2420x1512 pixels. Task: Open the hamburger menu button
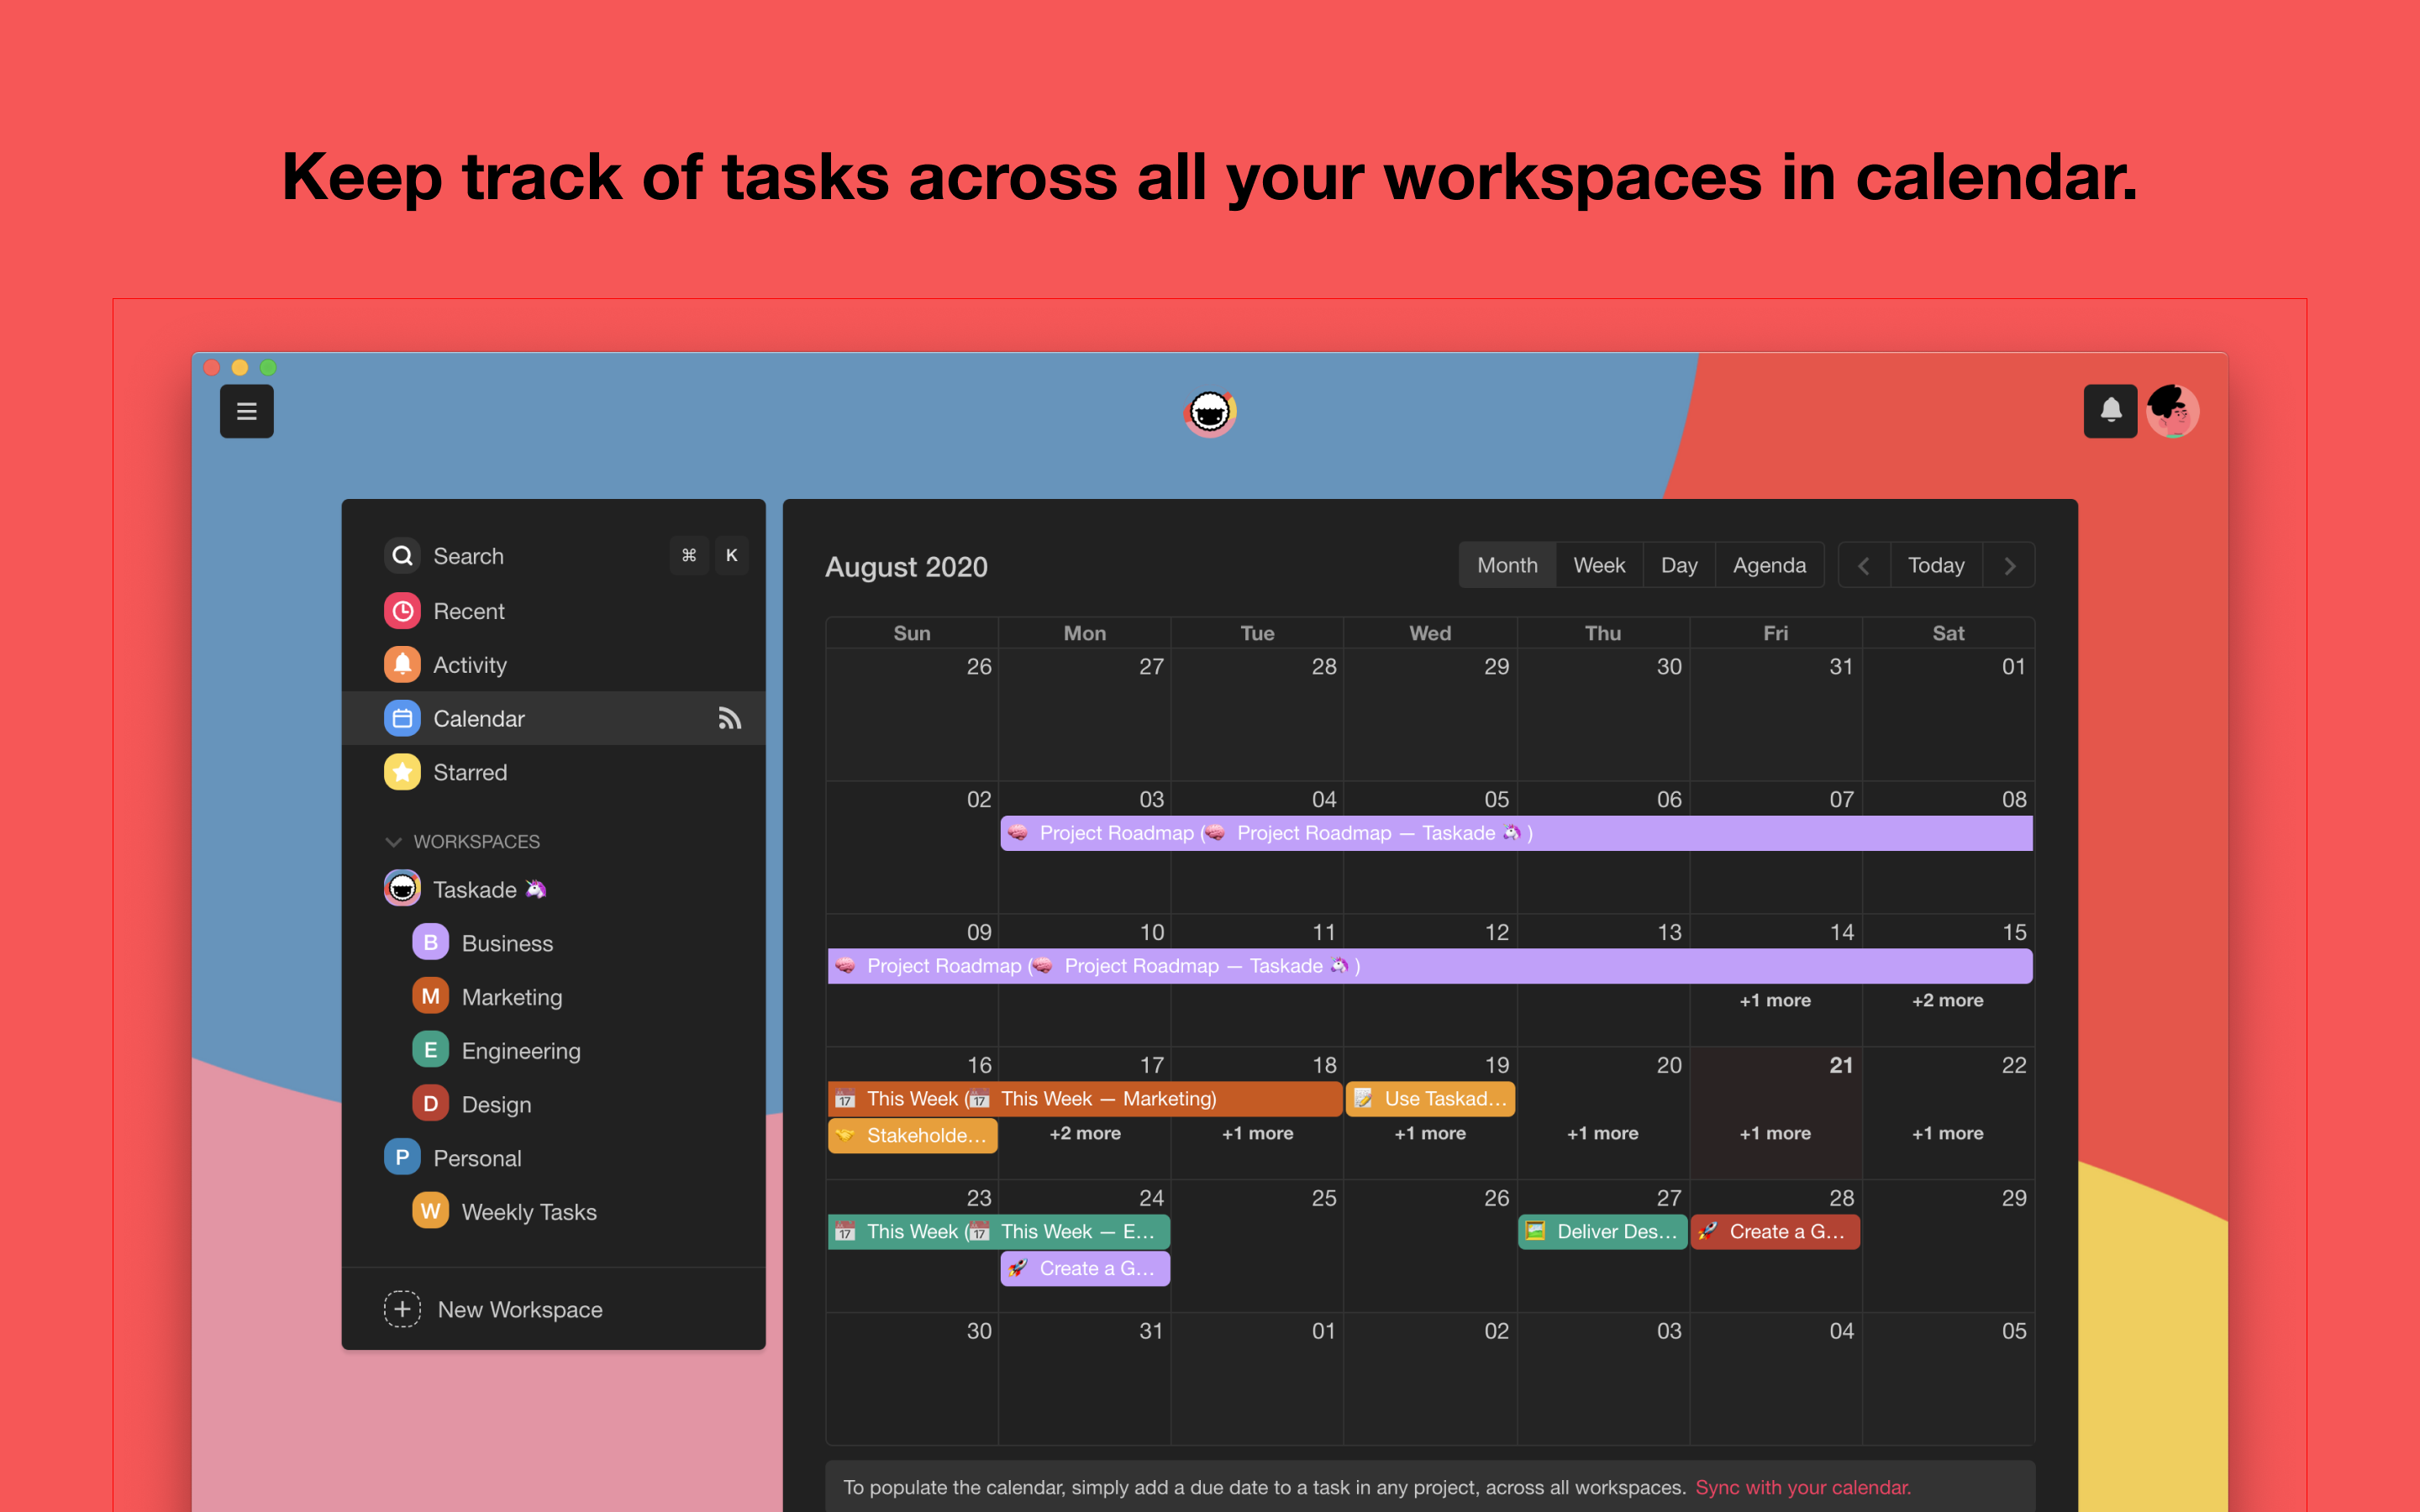[246, 411]
